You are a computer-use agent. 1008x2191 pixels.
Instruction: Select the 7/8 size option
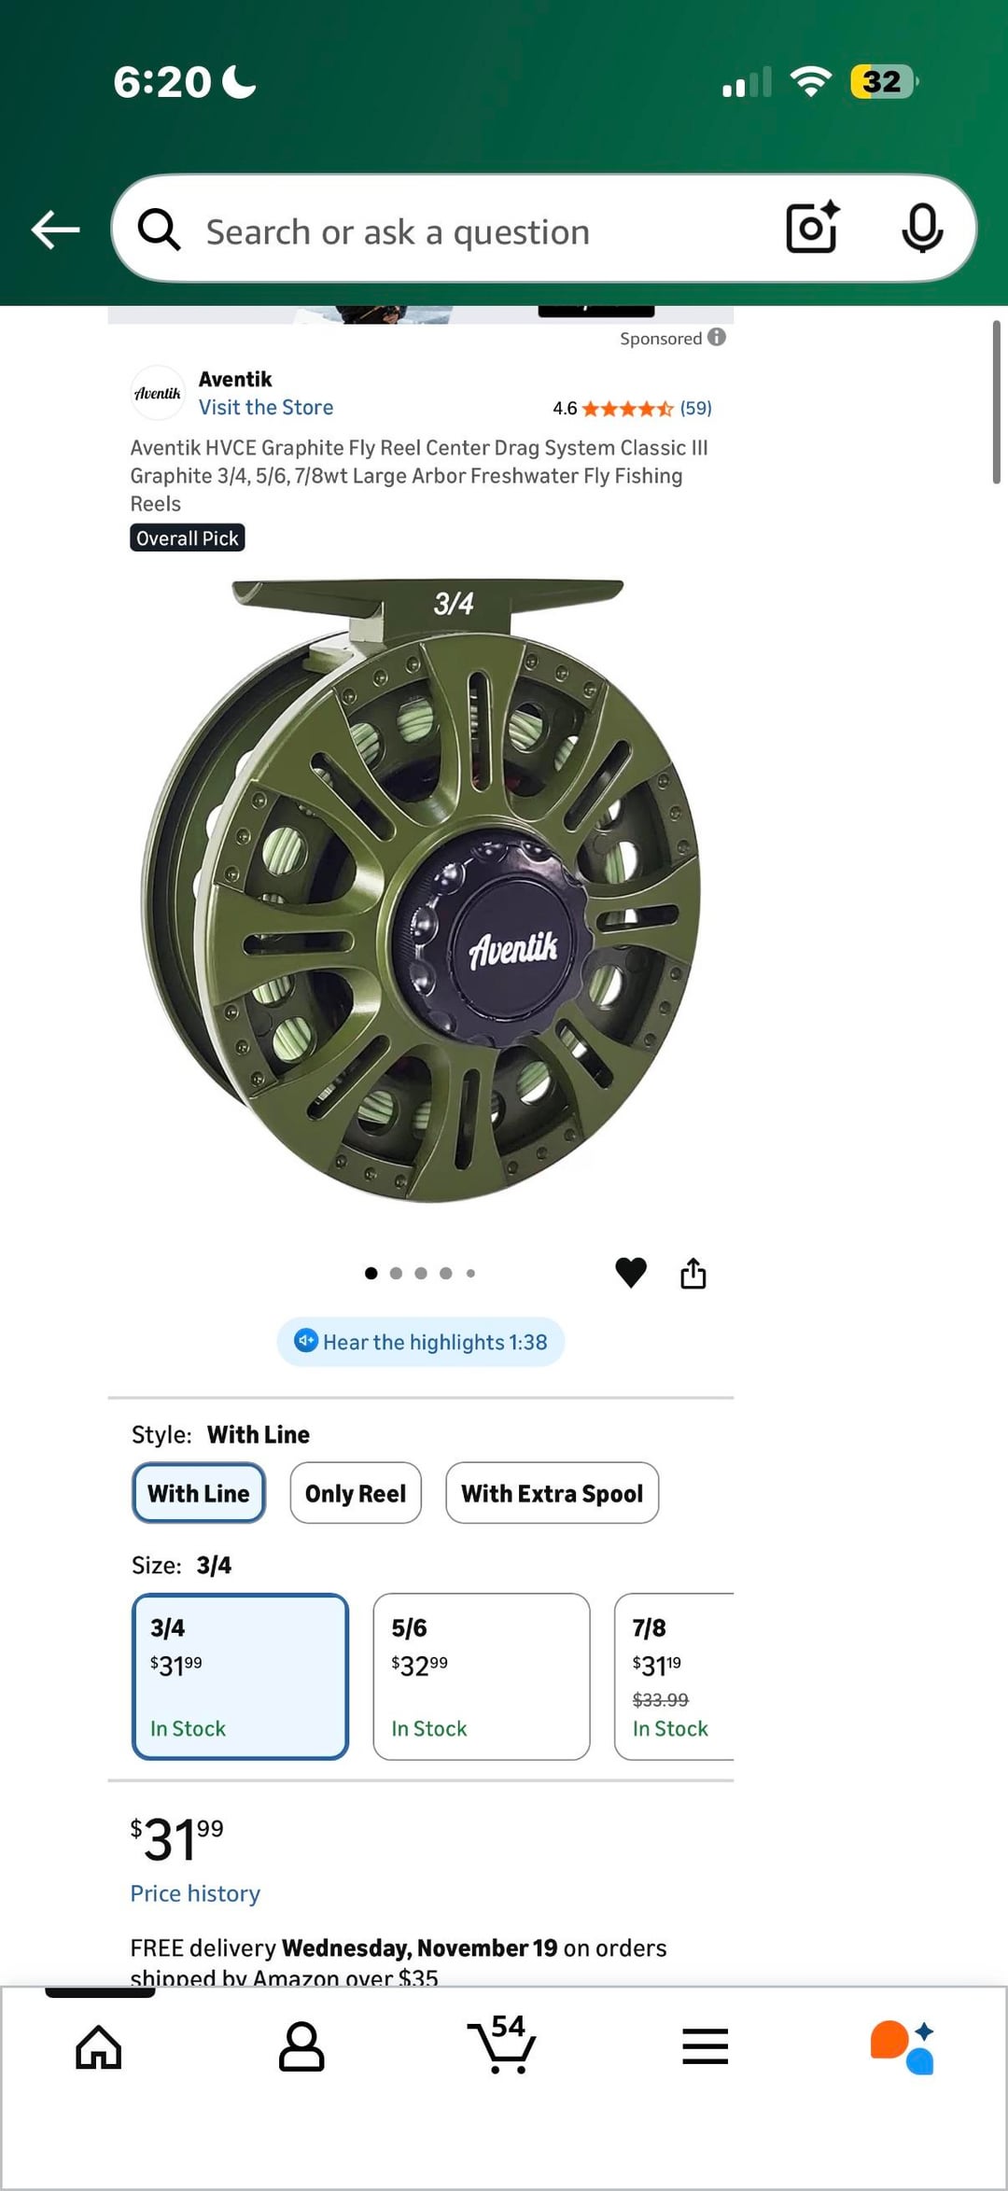click(674, 1677)
